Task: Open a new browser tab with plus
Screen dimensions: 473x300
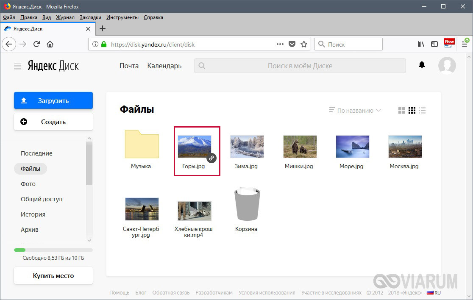Action: click(103, 29)
